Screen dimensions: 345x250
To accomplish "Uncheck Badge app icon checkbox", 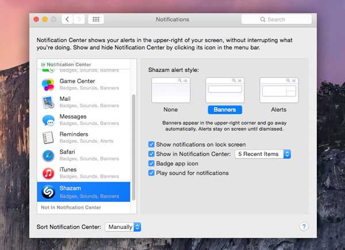I will pos(151,163).
